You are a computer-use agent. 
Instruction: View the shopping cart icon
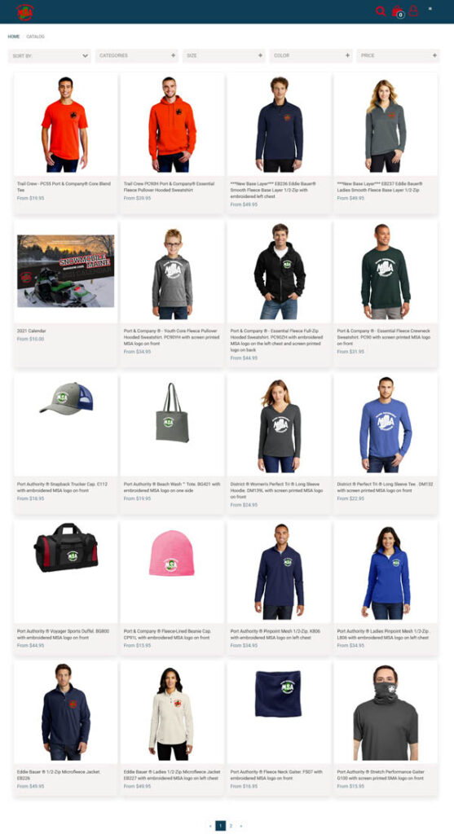[397, 11]
